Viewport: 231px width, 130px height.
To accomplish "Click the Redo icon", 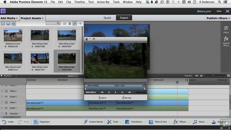I will [20, 122].
